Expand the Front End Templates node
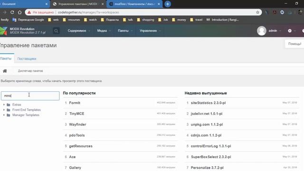304x171 pixels. (x=4, y=110)
